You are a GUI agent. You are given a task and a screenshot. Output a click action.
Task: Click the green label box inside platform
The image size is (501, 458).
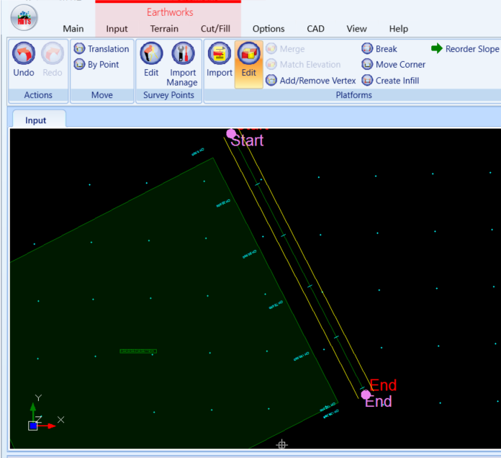[x=138, y=351]
